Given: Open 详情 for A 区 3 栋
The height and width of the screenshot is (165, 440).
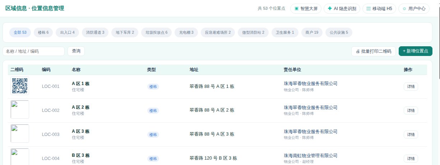Looking at the screenshot, I should [x=411, y=135].
